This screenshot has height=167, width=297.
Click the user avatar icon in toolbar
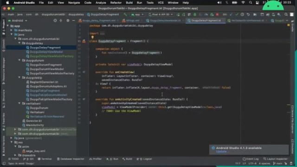coord(292,14)
